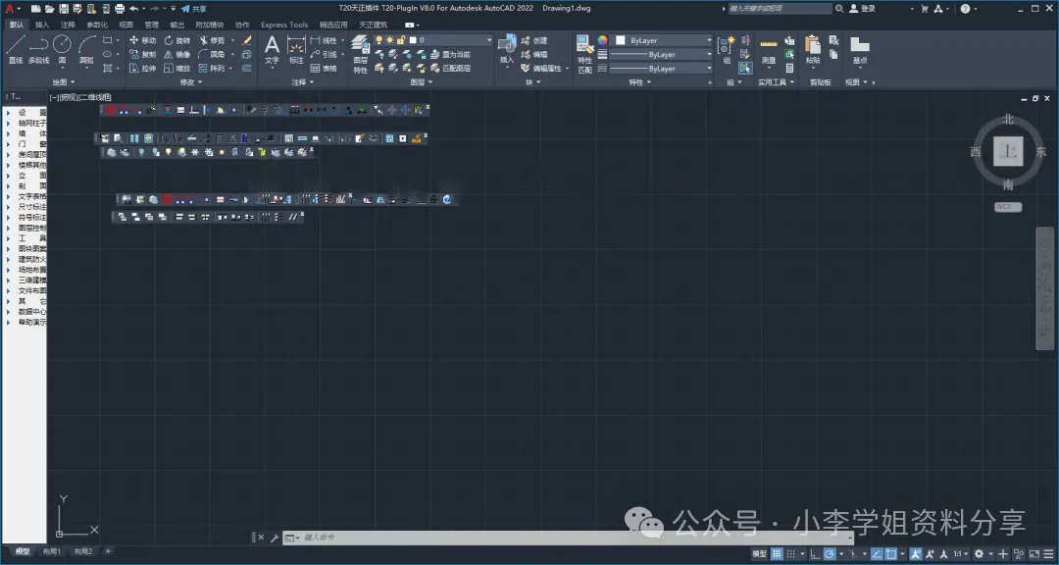
Task: Click the Save icon in quick access toolbar
Action: coord(64,9)
